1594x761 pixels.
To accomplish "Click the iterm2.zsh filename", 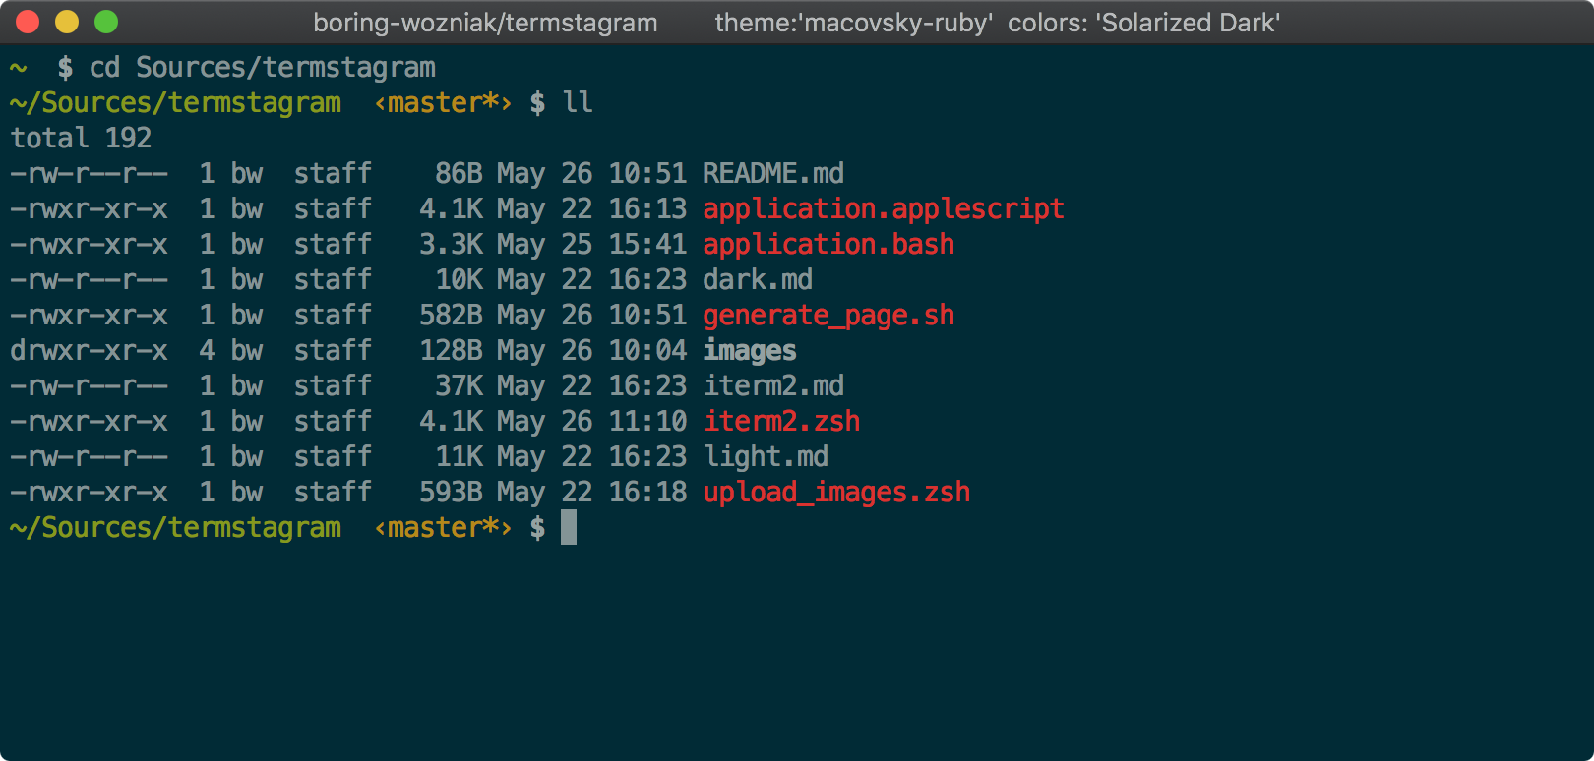I will pyautogui.click(x=781, y=422).
